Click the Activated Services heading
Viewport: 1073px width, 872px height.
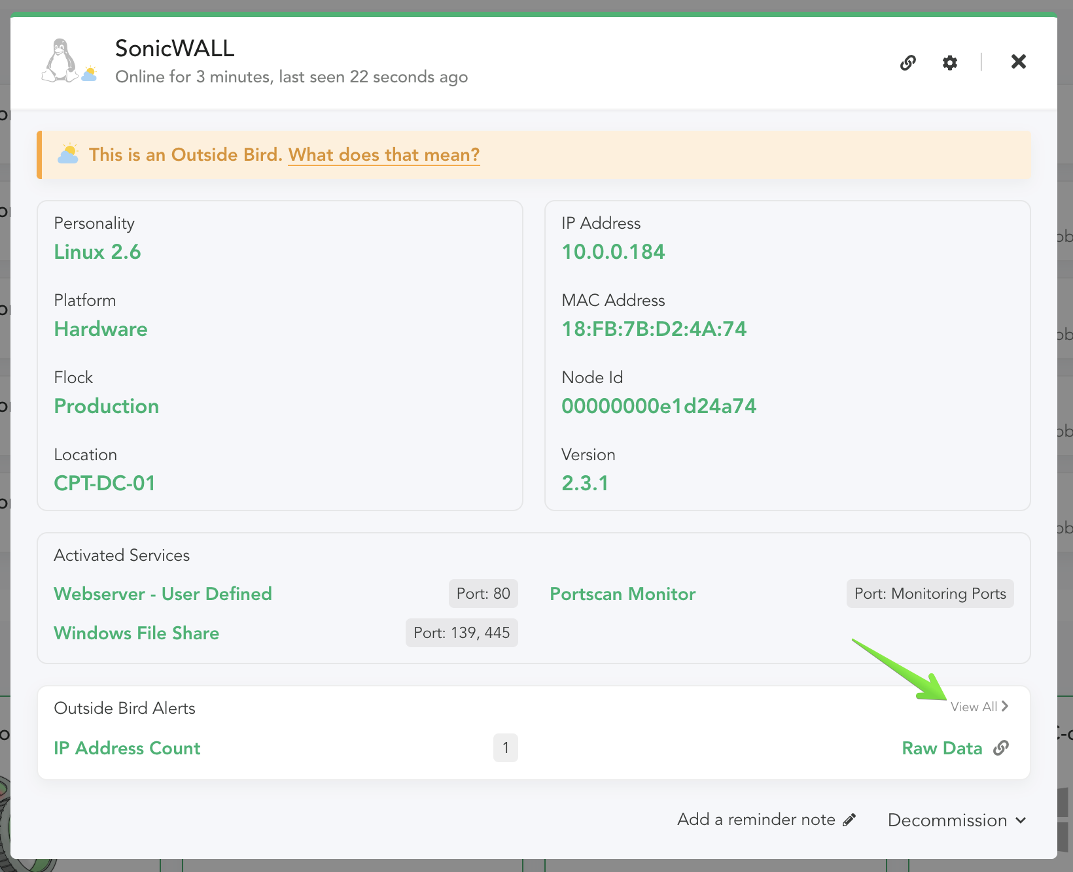coord(122,555)
